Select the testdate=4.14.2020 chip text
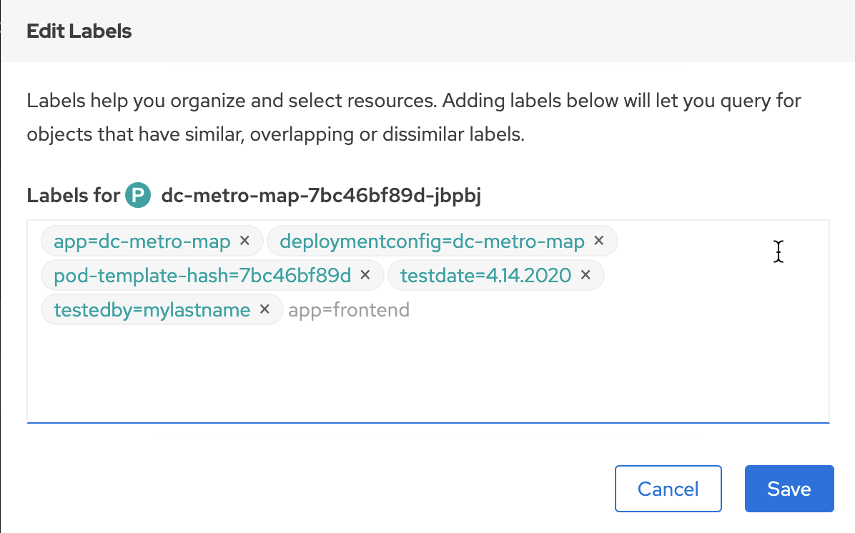Image resolution: width=855 pixels, height=533 pixels. click(x=486, y=276)
